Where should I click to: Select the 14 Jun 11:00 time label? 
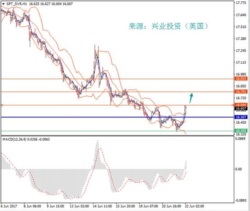coord(102,206)
